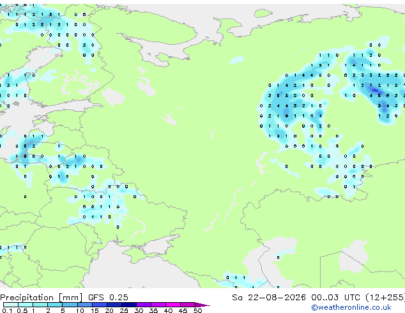Click the legend scale label '25'
The height and width of the screenshot is (313, 405).
[124, 310]
